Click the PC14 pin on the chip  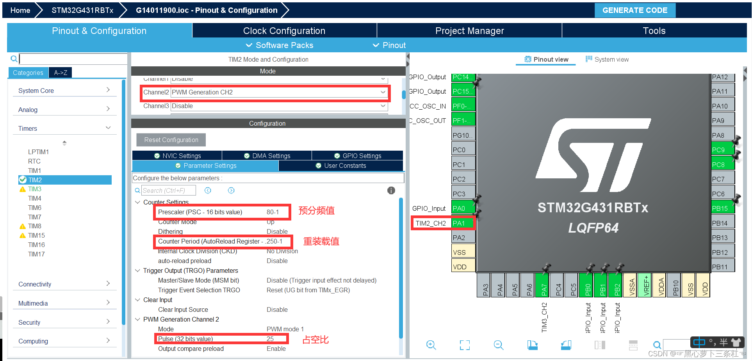tap(463, 77)
